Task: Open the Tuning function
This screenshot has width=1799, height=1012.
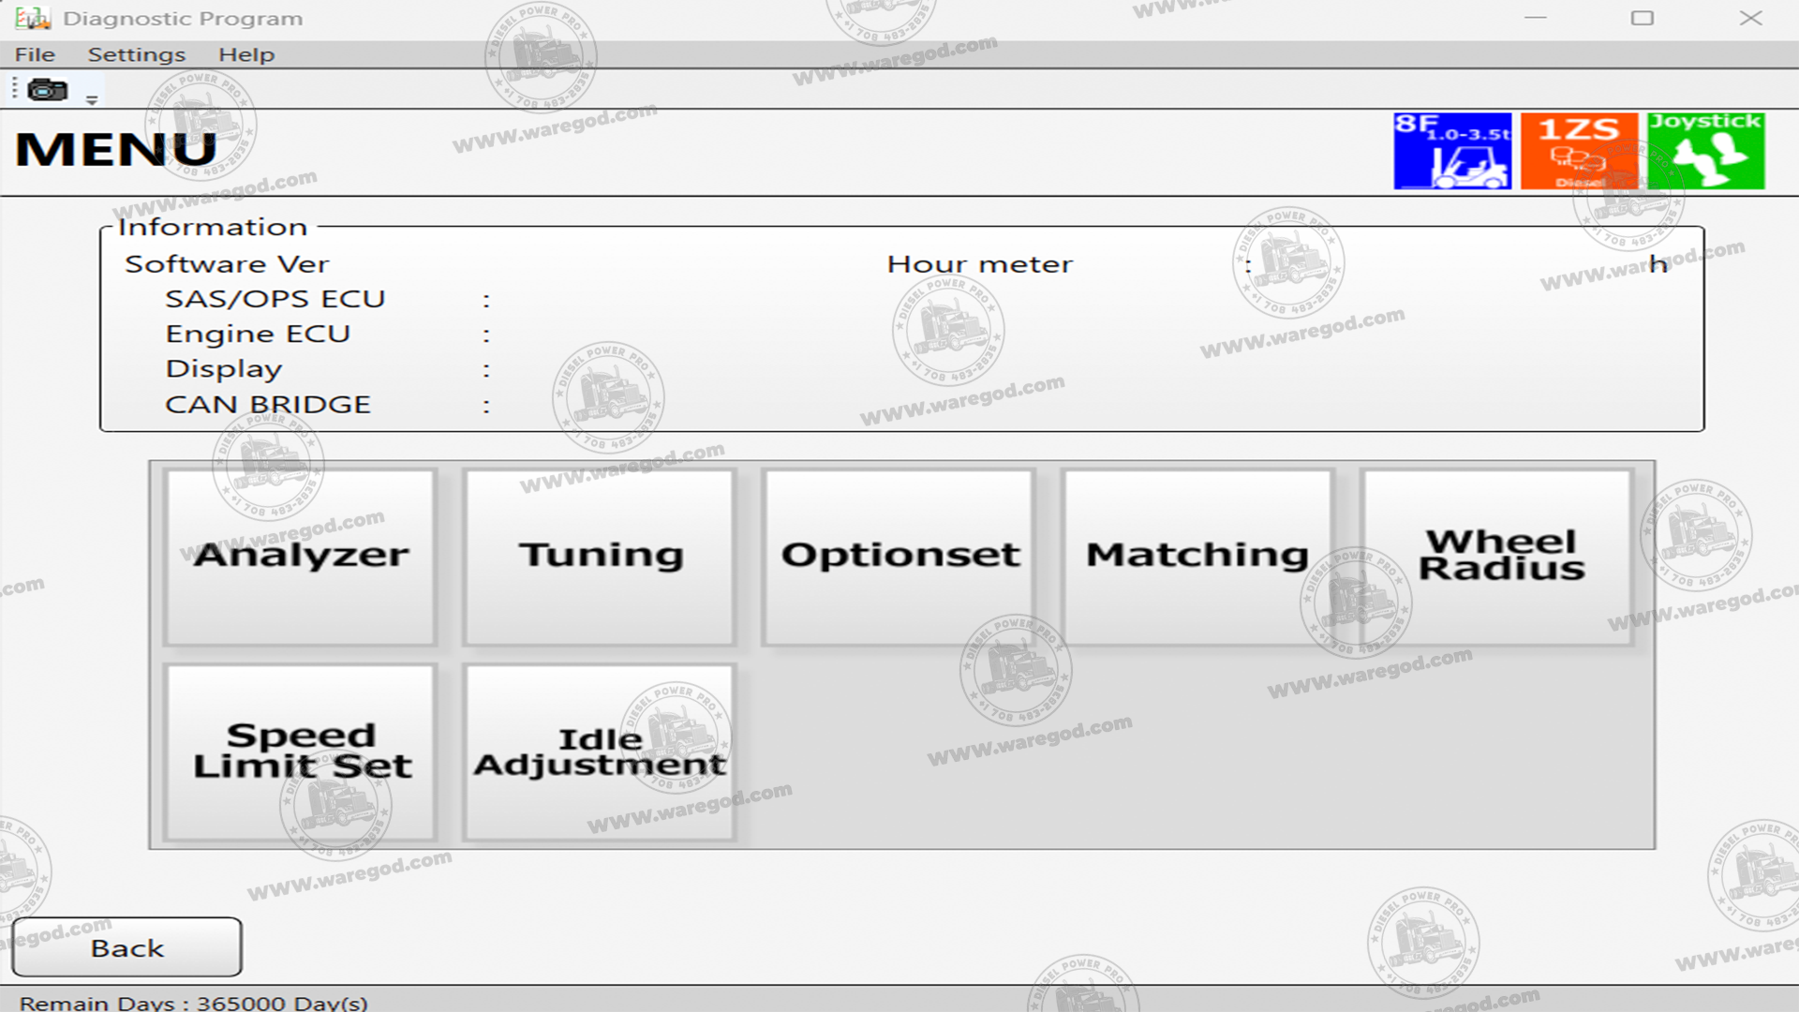Action: 600,557
